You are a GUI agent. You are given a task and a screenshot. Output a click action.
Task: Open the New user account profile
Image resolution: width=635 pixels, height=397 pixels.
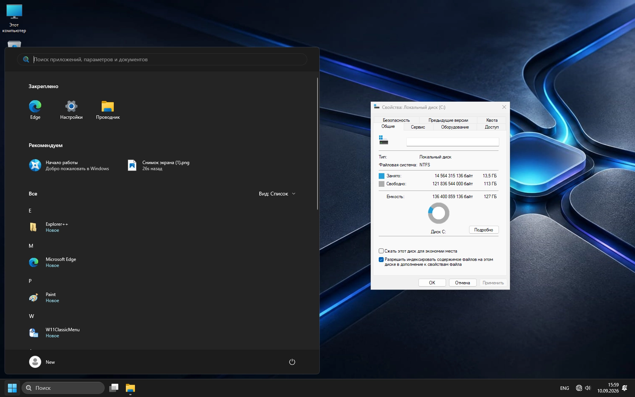click(42, 362)
